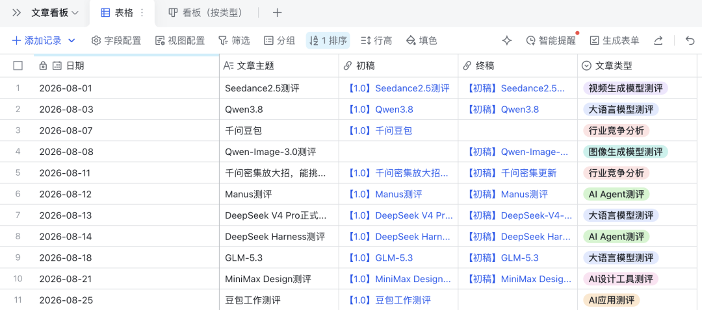Open 字段配置 gear settings

pos(116,41)
